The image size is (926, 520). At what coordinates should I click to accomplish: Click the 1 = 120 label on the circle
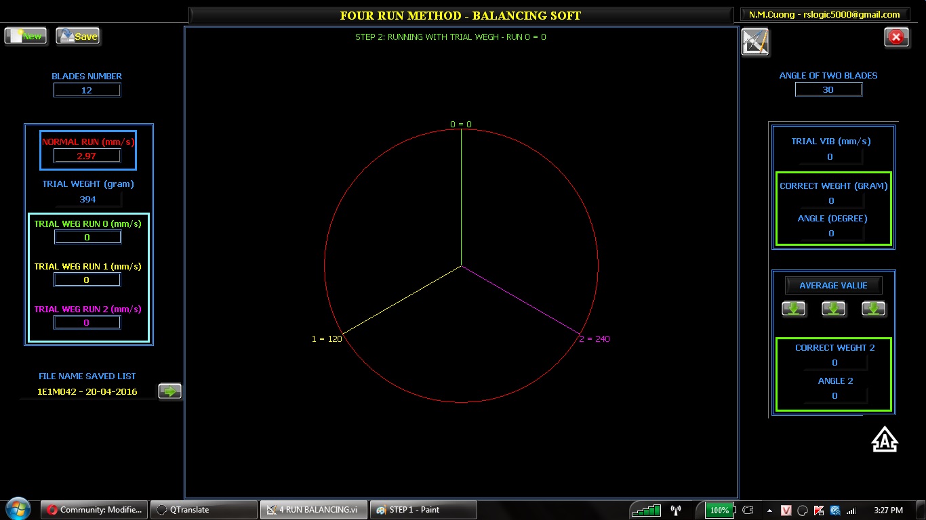(327, 339)
